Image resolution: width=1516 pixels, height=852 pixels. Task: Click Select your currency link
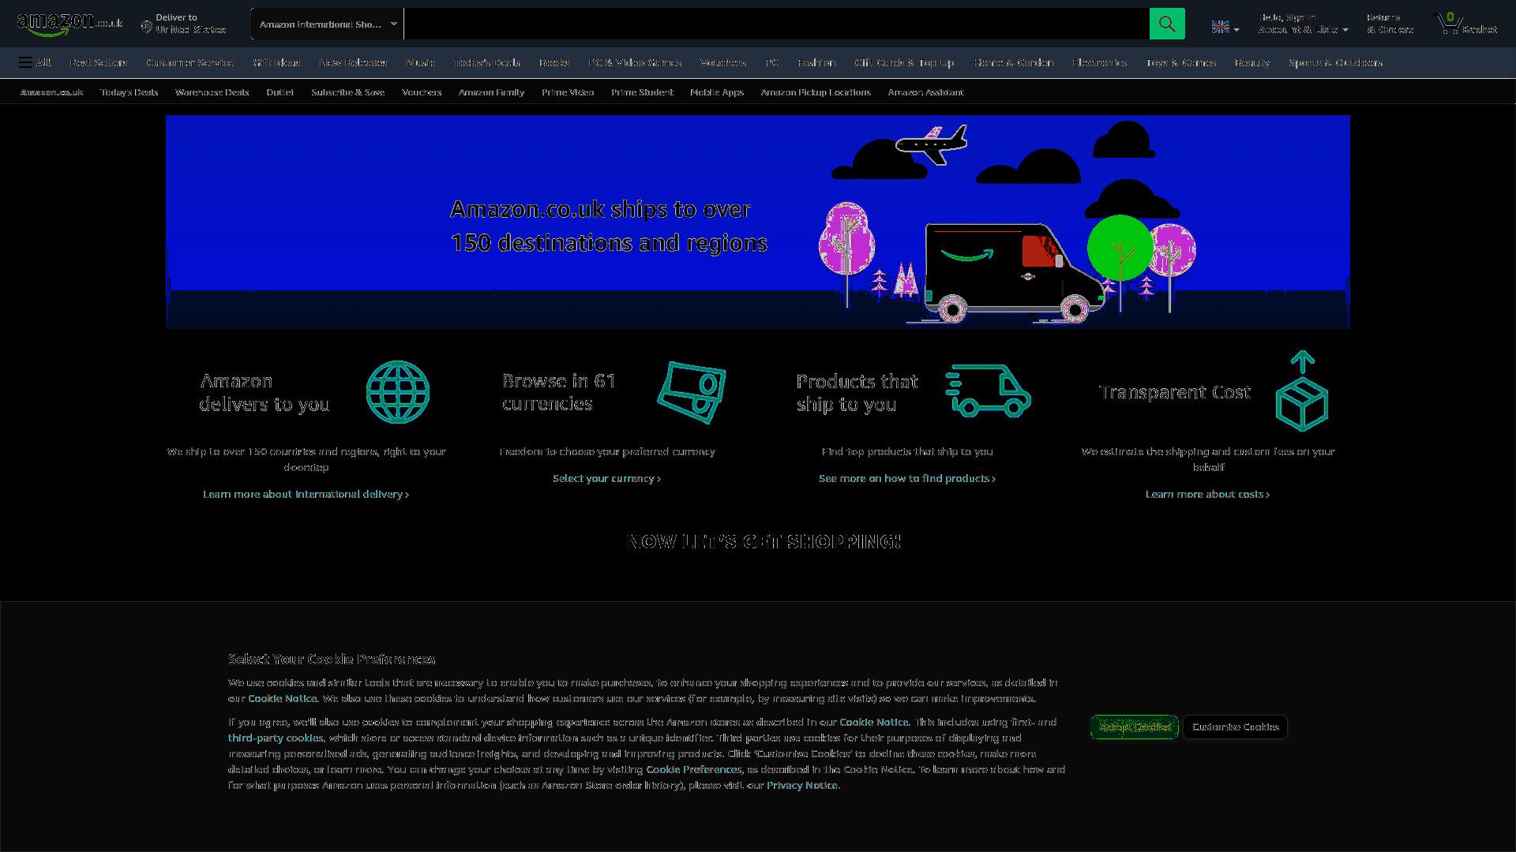coord(606,478)
